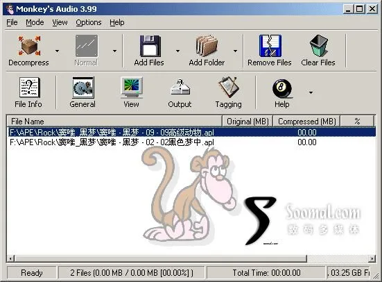
Task: Select the file row ending 09高级动物.apl
Action: coord(192,133)
